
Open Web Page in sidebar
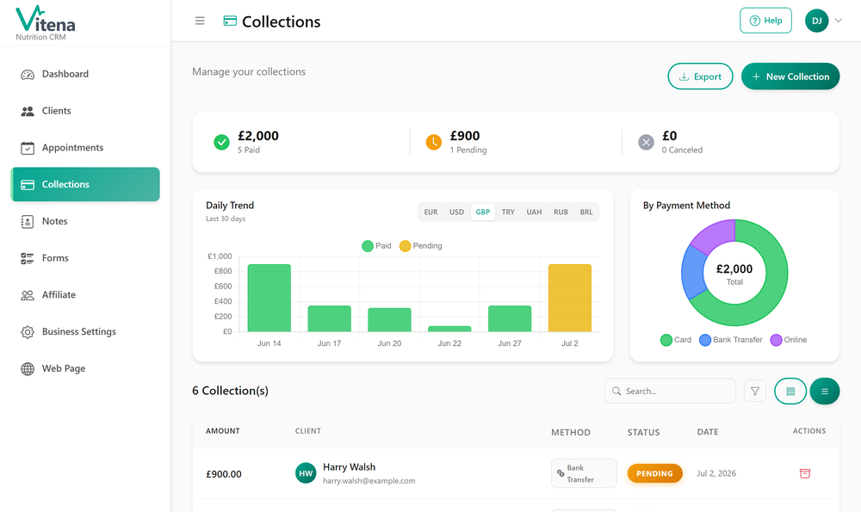tap(85, 368)
